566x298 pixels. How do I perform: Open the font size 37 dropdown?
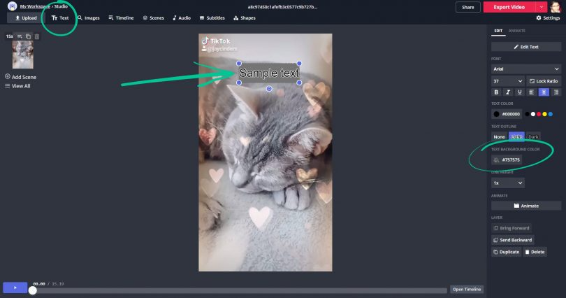tap(507, 80)
